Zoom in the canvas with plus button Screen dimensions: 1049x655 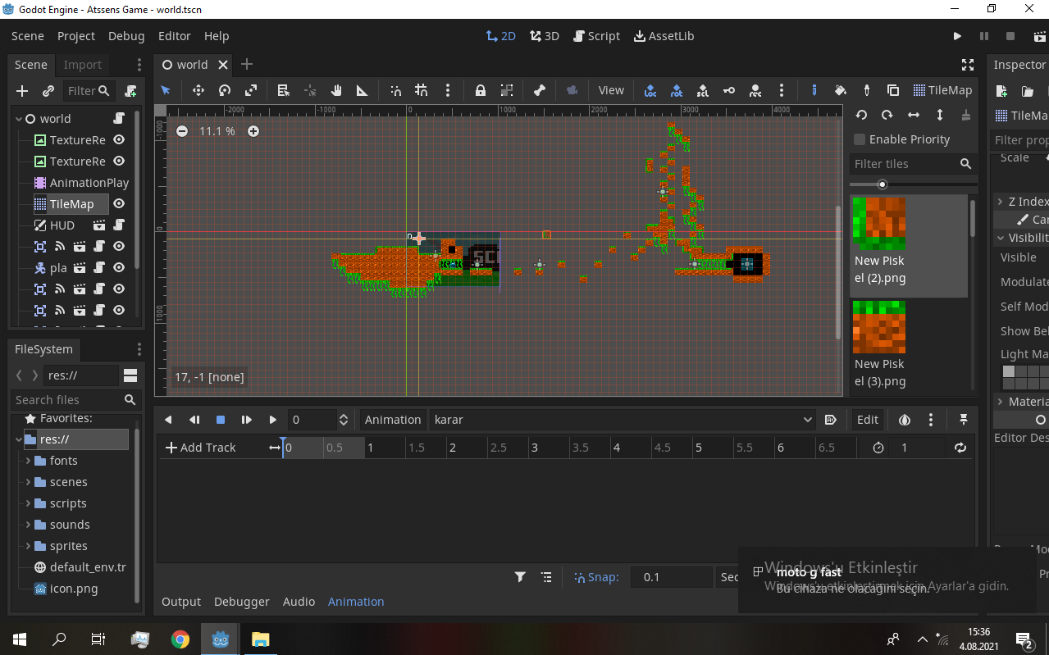point(253,131)
